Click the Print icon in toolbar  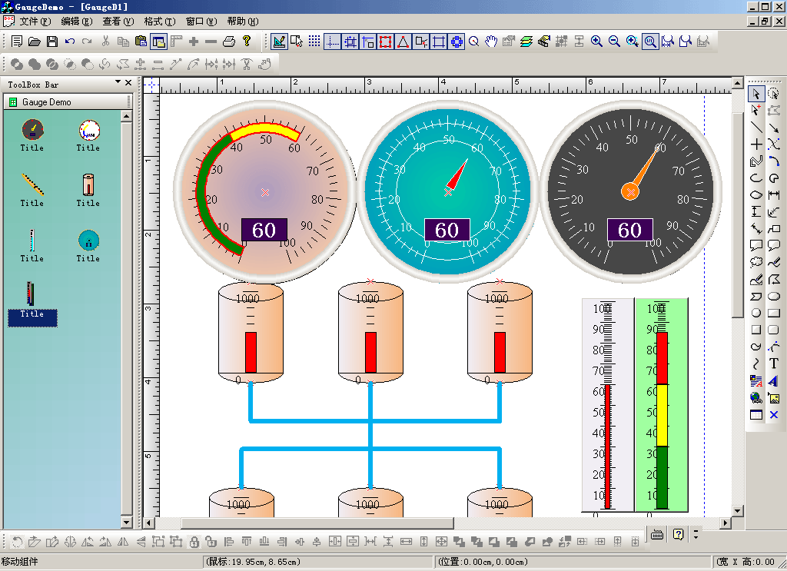coord(228,41)
